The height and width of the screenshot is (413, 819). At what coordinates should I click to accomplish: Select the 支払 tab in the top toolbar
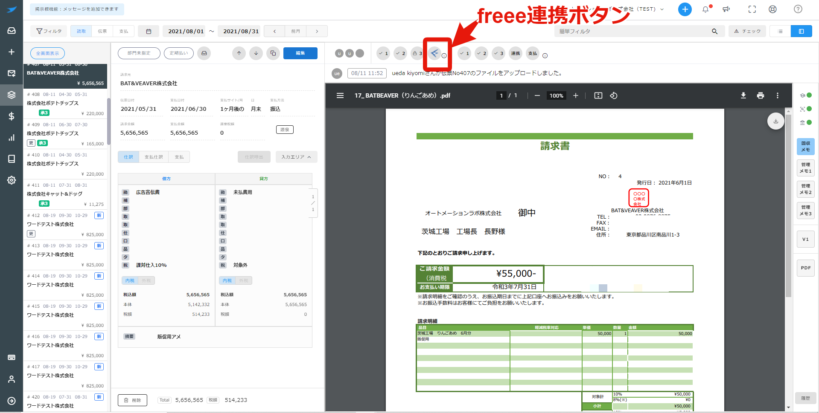tap(124, 31)
